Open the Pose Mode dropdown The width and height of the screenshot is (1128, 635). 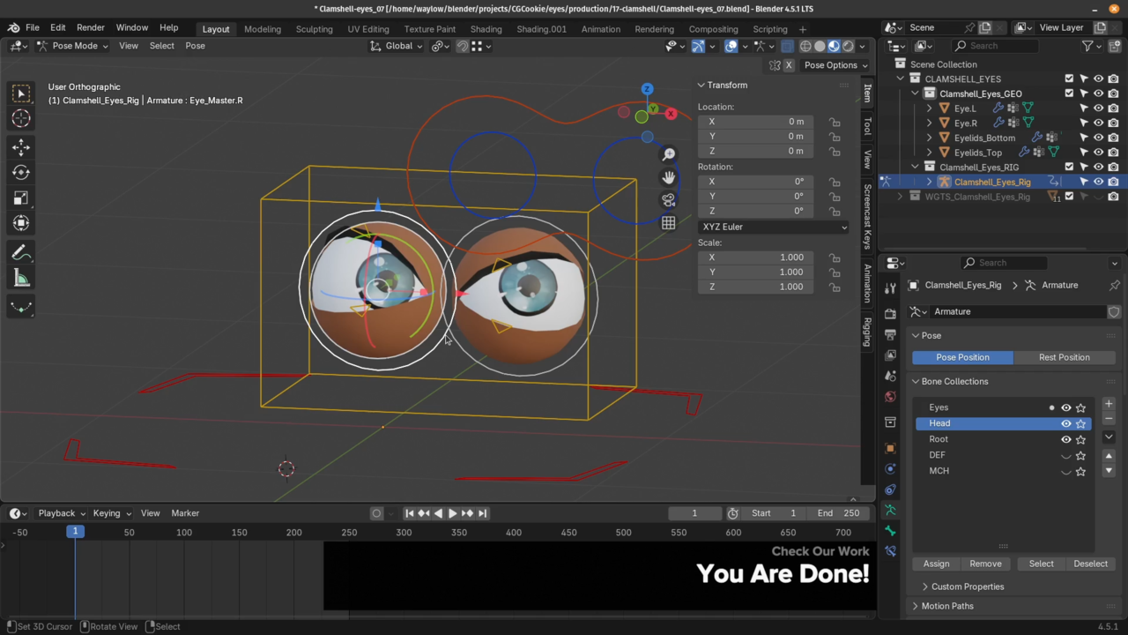[x=73, y=46]
